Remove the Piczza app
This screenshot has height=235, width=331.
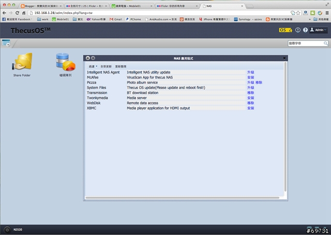[x=259, y=82]
